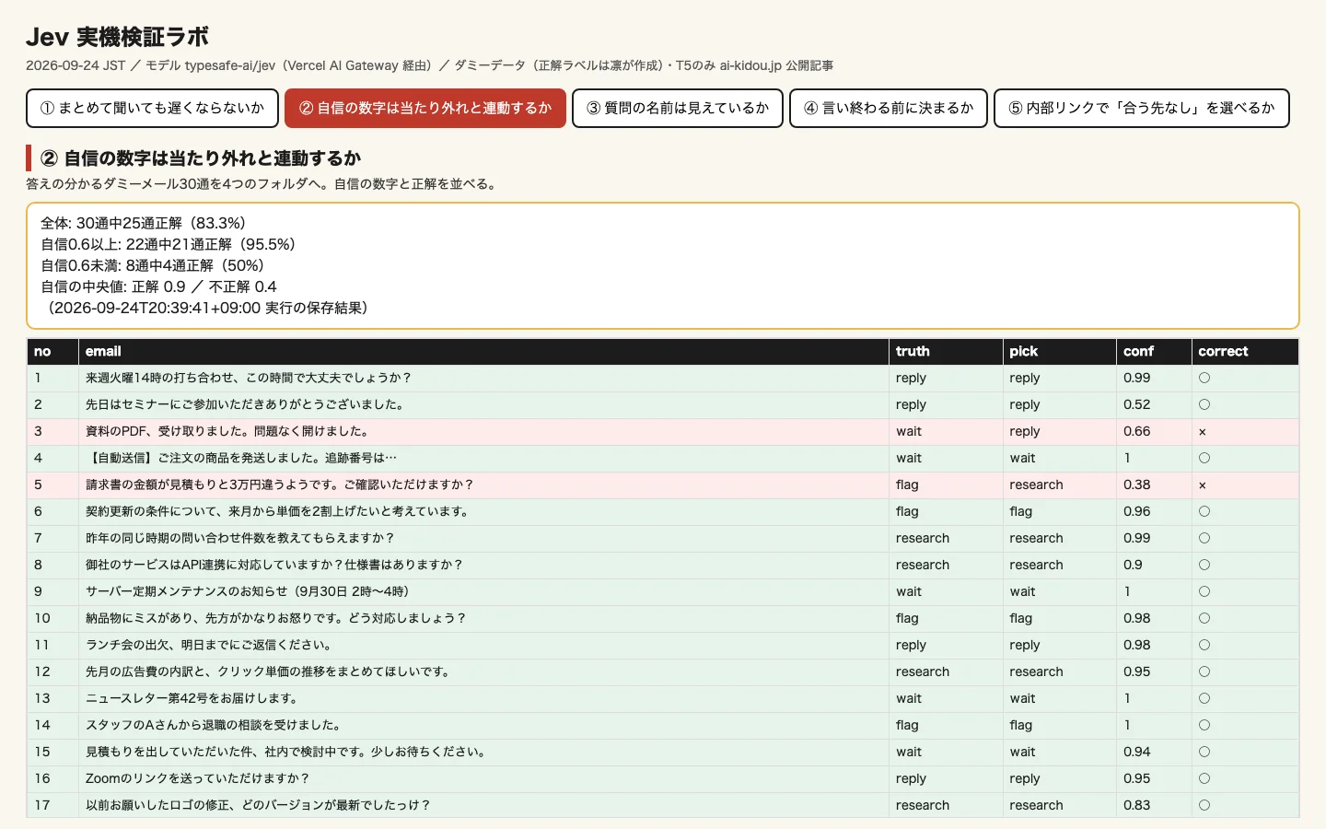Click conf value 0.83 in row 17
The height and width of the screenshot is (829, 1326).
[1137, 805]
